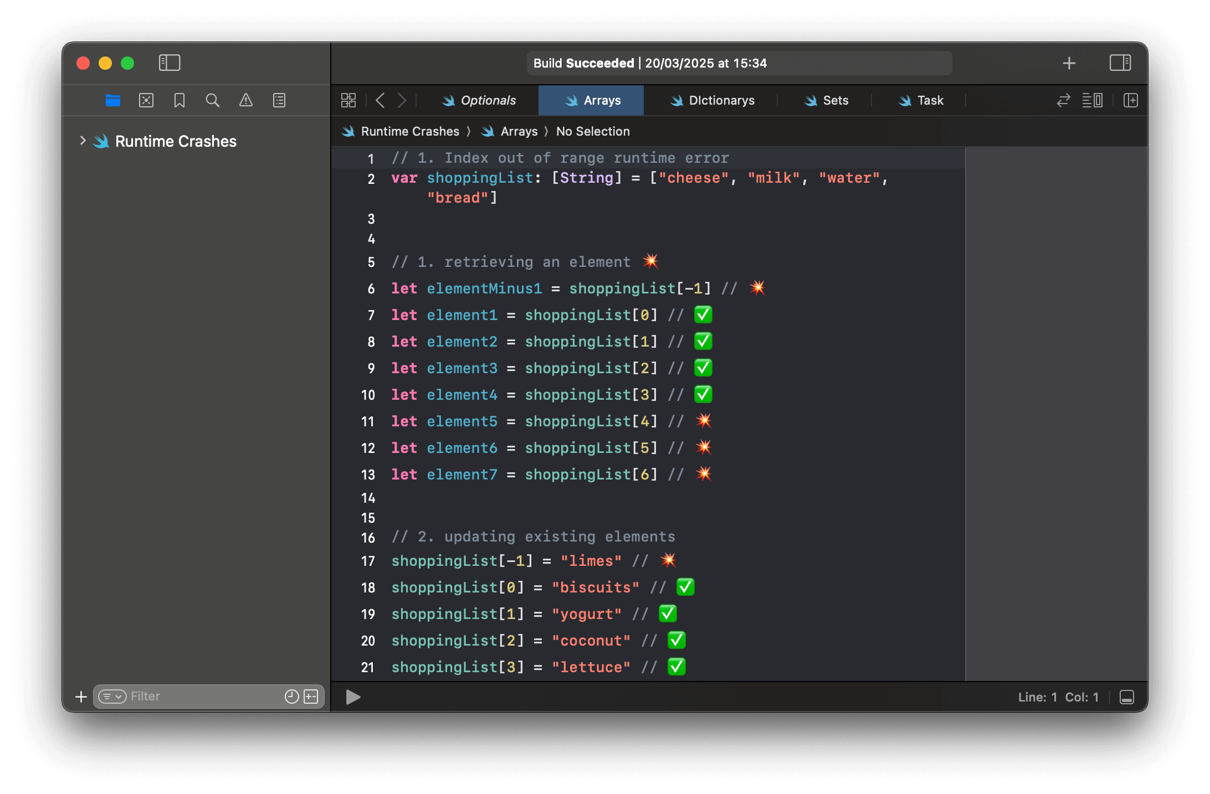This screenshot has width=1210, height=794.
Task: Open the Bookmark navigator
Action: click(180, 100)
